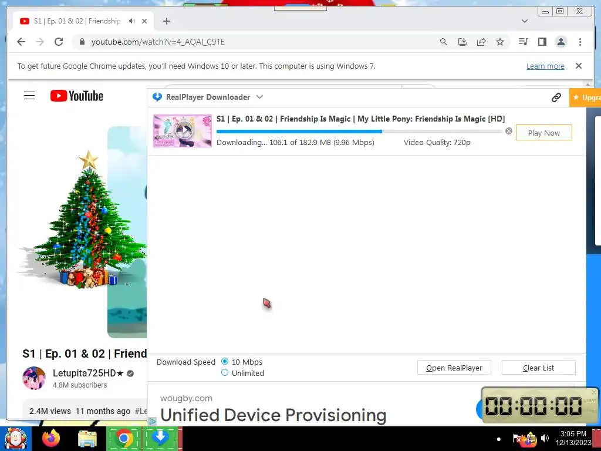The height and width of the screenshot is (451, 601).
Task: Click the Play Now button
Action: [x=543, y=133]
